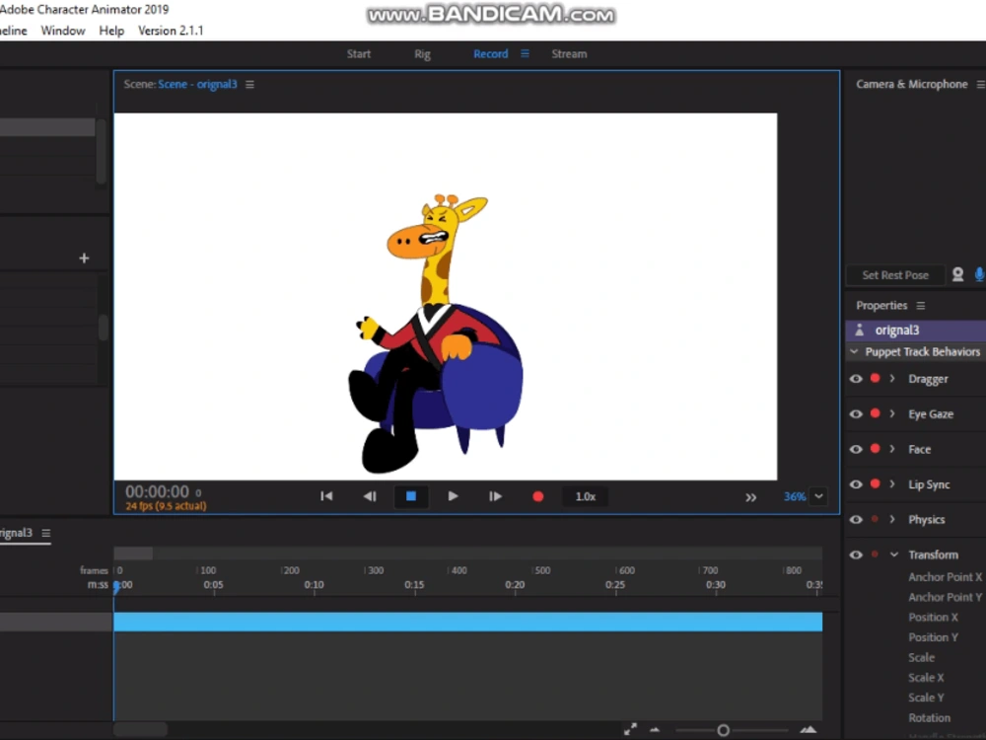986x740 pixels.
Task: Hide the Dragger behavior eye icon
Action: 856,379
